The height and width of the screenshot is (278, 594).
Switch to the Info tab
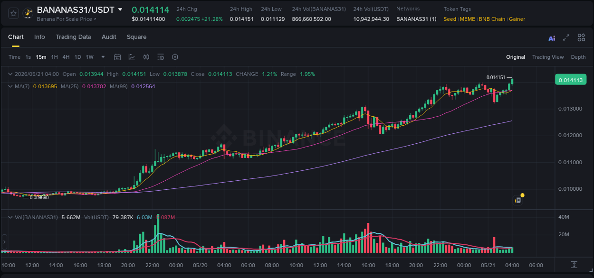tap(39, 37)
